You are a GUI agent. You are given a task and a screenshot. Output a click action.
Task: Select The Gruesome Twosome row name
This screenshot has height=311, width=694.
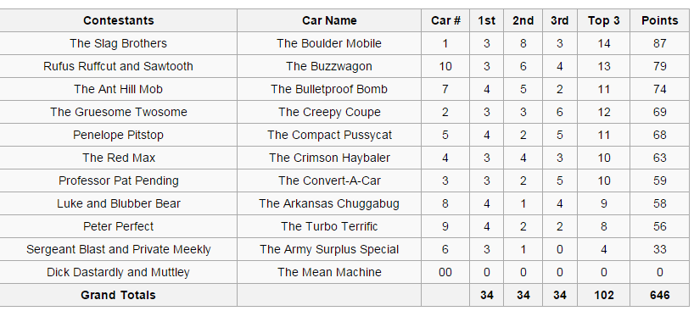coord(118,112)
